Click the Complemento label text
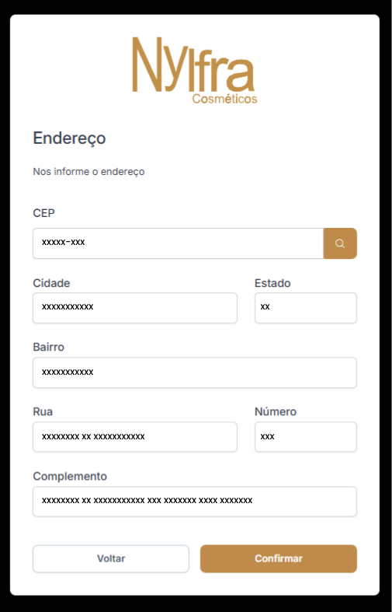The height and width of the screenshot is (612, 392). [70, 477]
